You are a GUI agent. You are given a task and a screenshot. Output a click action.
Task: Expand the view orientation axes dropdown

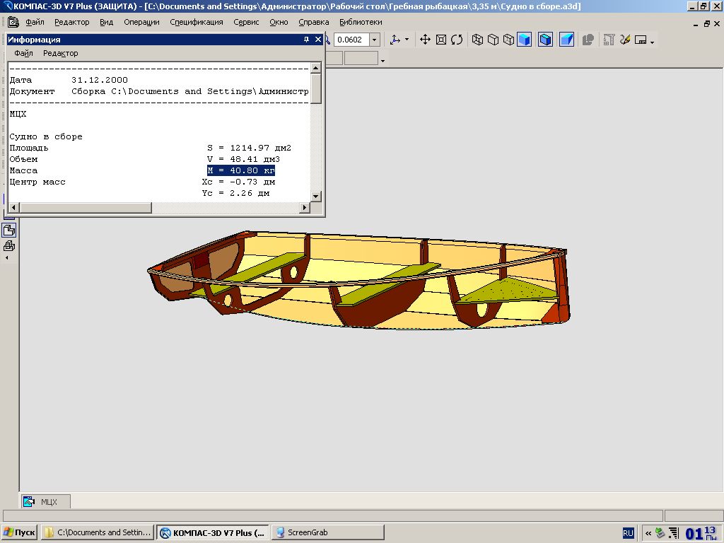(407, 40)
